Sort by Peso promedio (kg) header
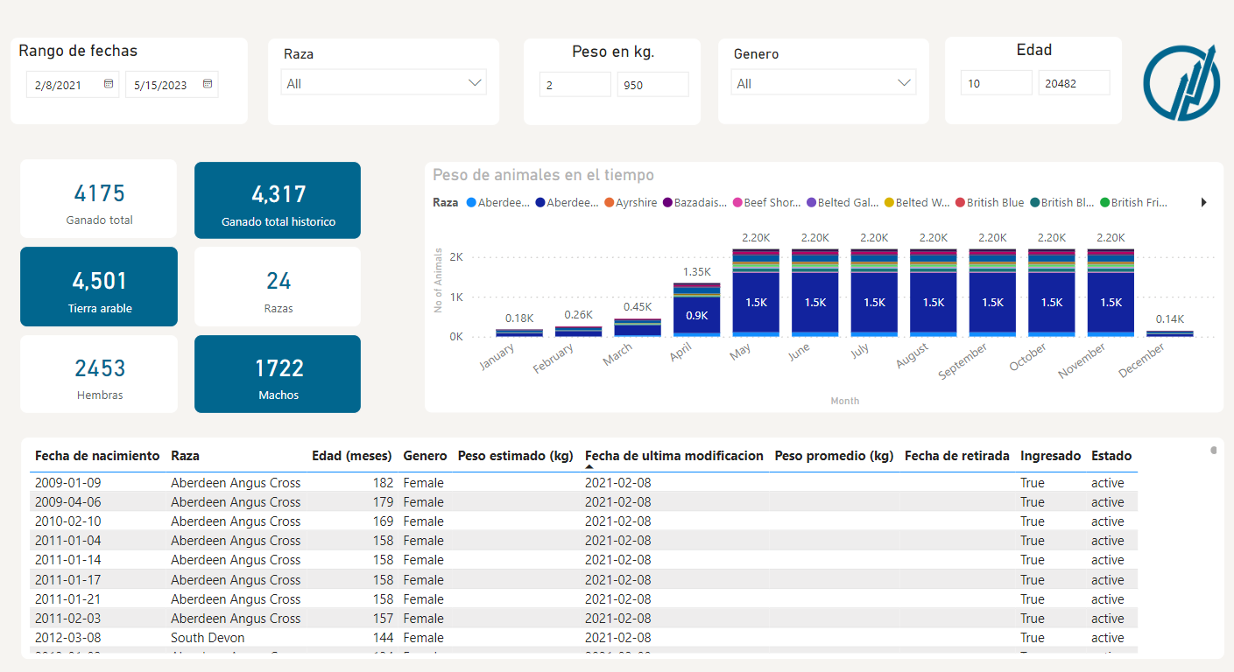 coord(834,455)
